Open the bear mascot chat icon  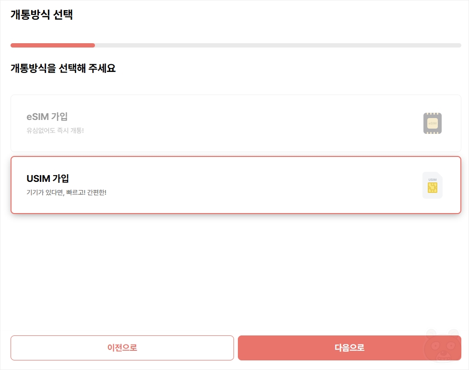coord(443,346)
